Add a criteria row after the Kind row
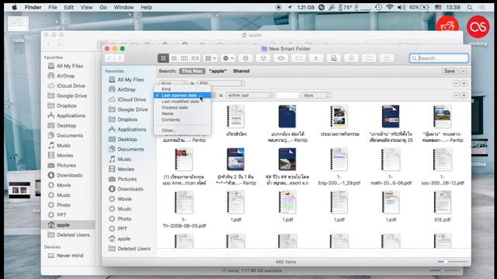This screenshot has width=497, height=279. (x=464, y=84)
